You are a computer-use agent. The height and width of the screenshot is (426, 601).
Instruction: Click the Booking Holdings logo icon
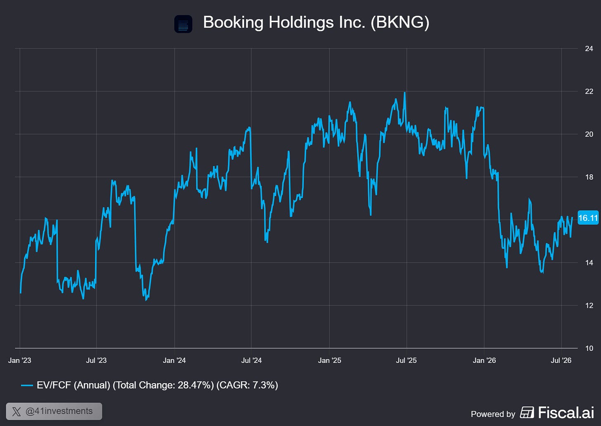pyautogui.click(x=183, y=24)
